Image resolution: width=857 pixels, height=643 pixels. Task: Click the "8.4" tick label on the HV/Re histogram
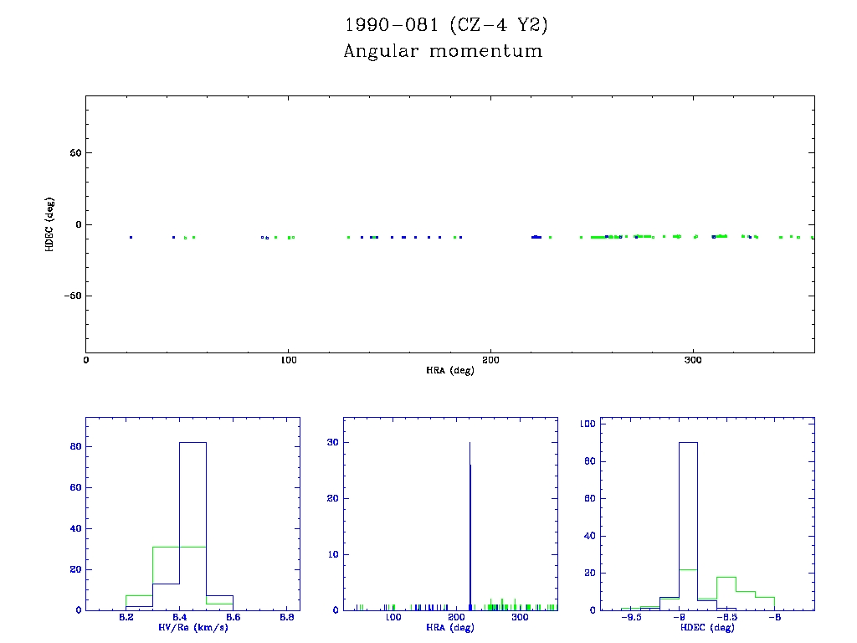coord(180,617)
